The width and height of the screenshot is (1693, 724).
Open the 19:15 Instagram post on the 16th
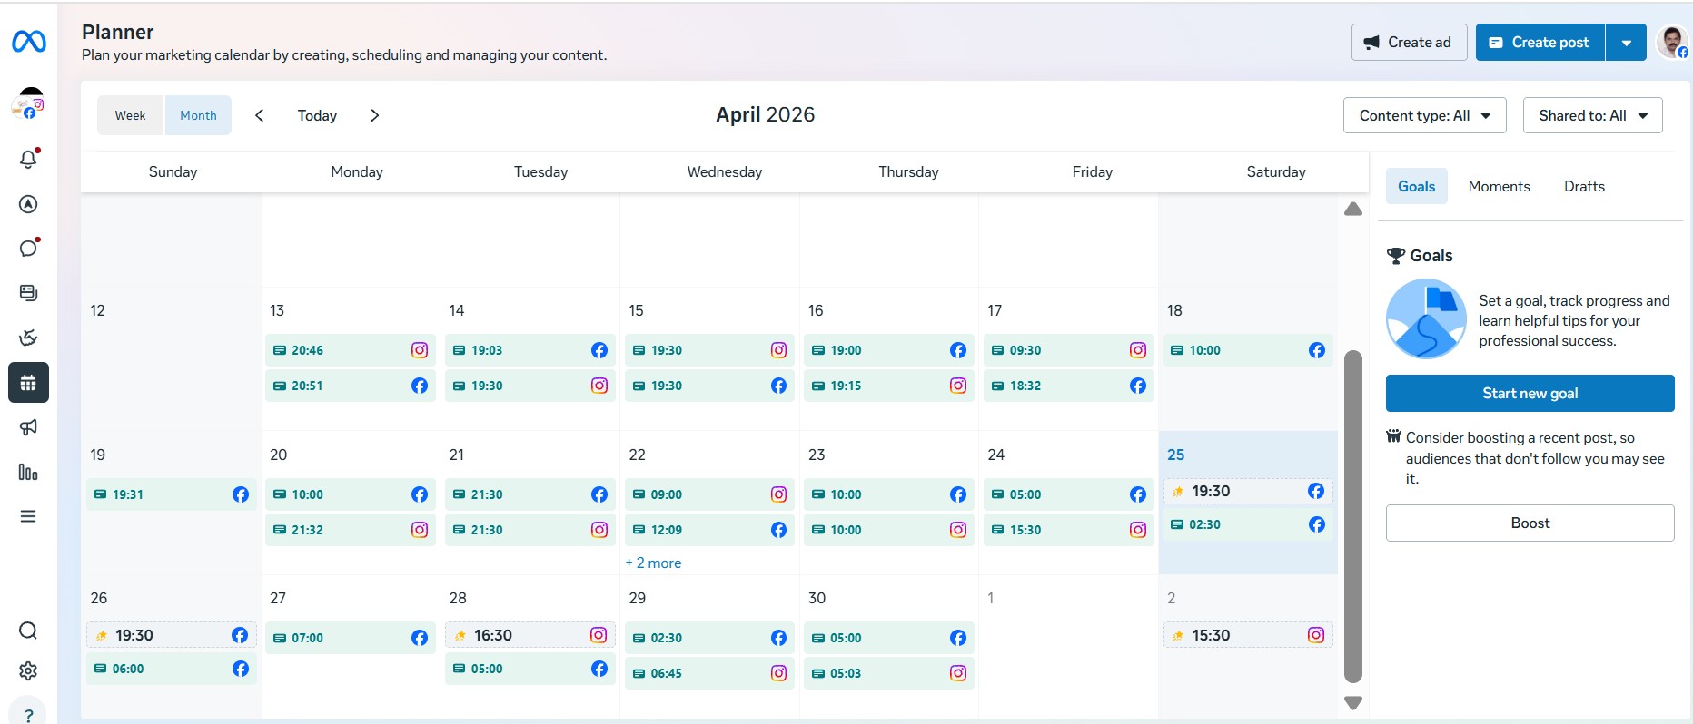coord(889,386)
